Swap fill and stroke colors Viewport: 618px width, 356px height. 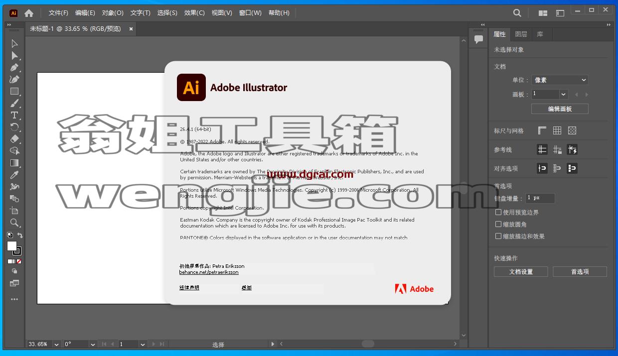20,235
